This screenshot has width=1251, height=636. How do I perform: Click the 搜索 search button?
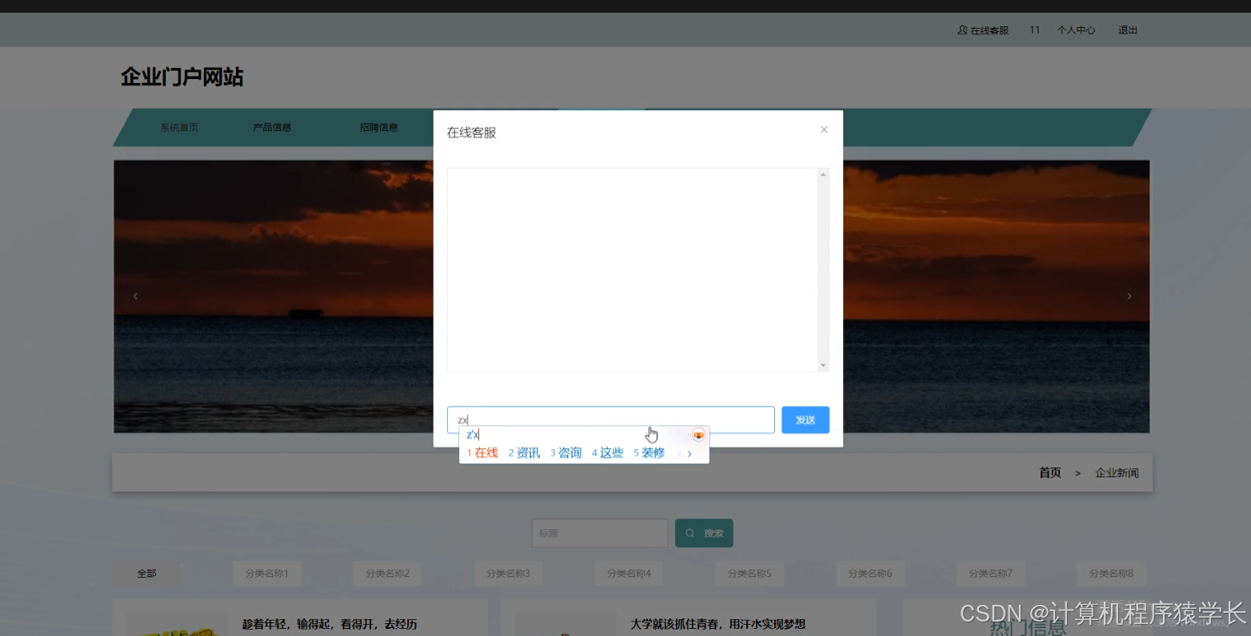tap(704, 533)
